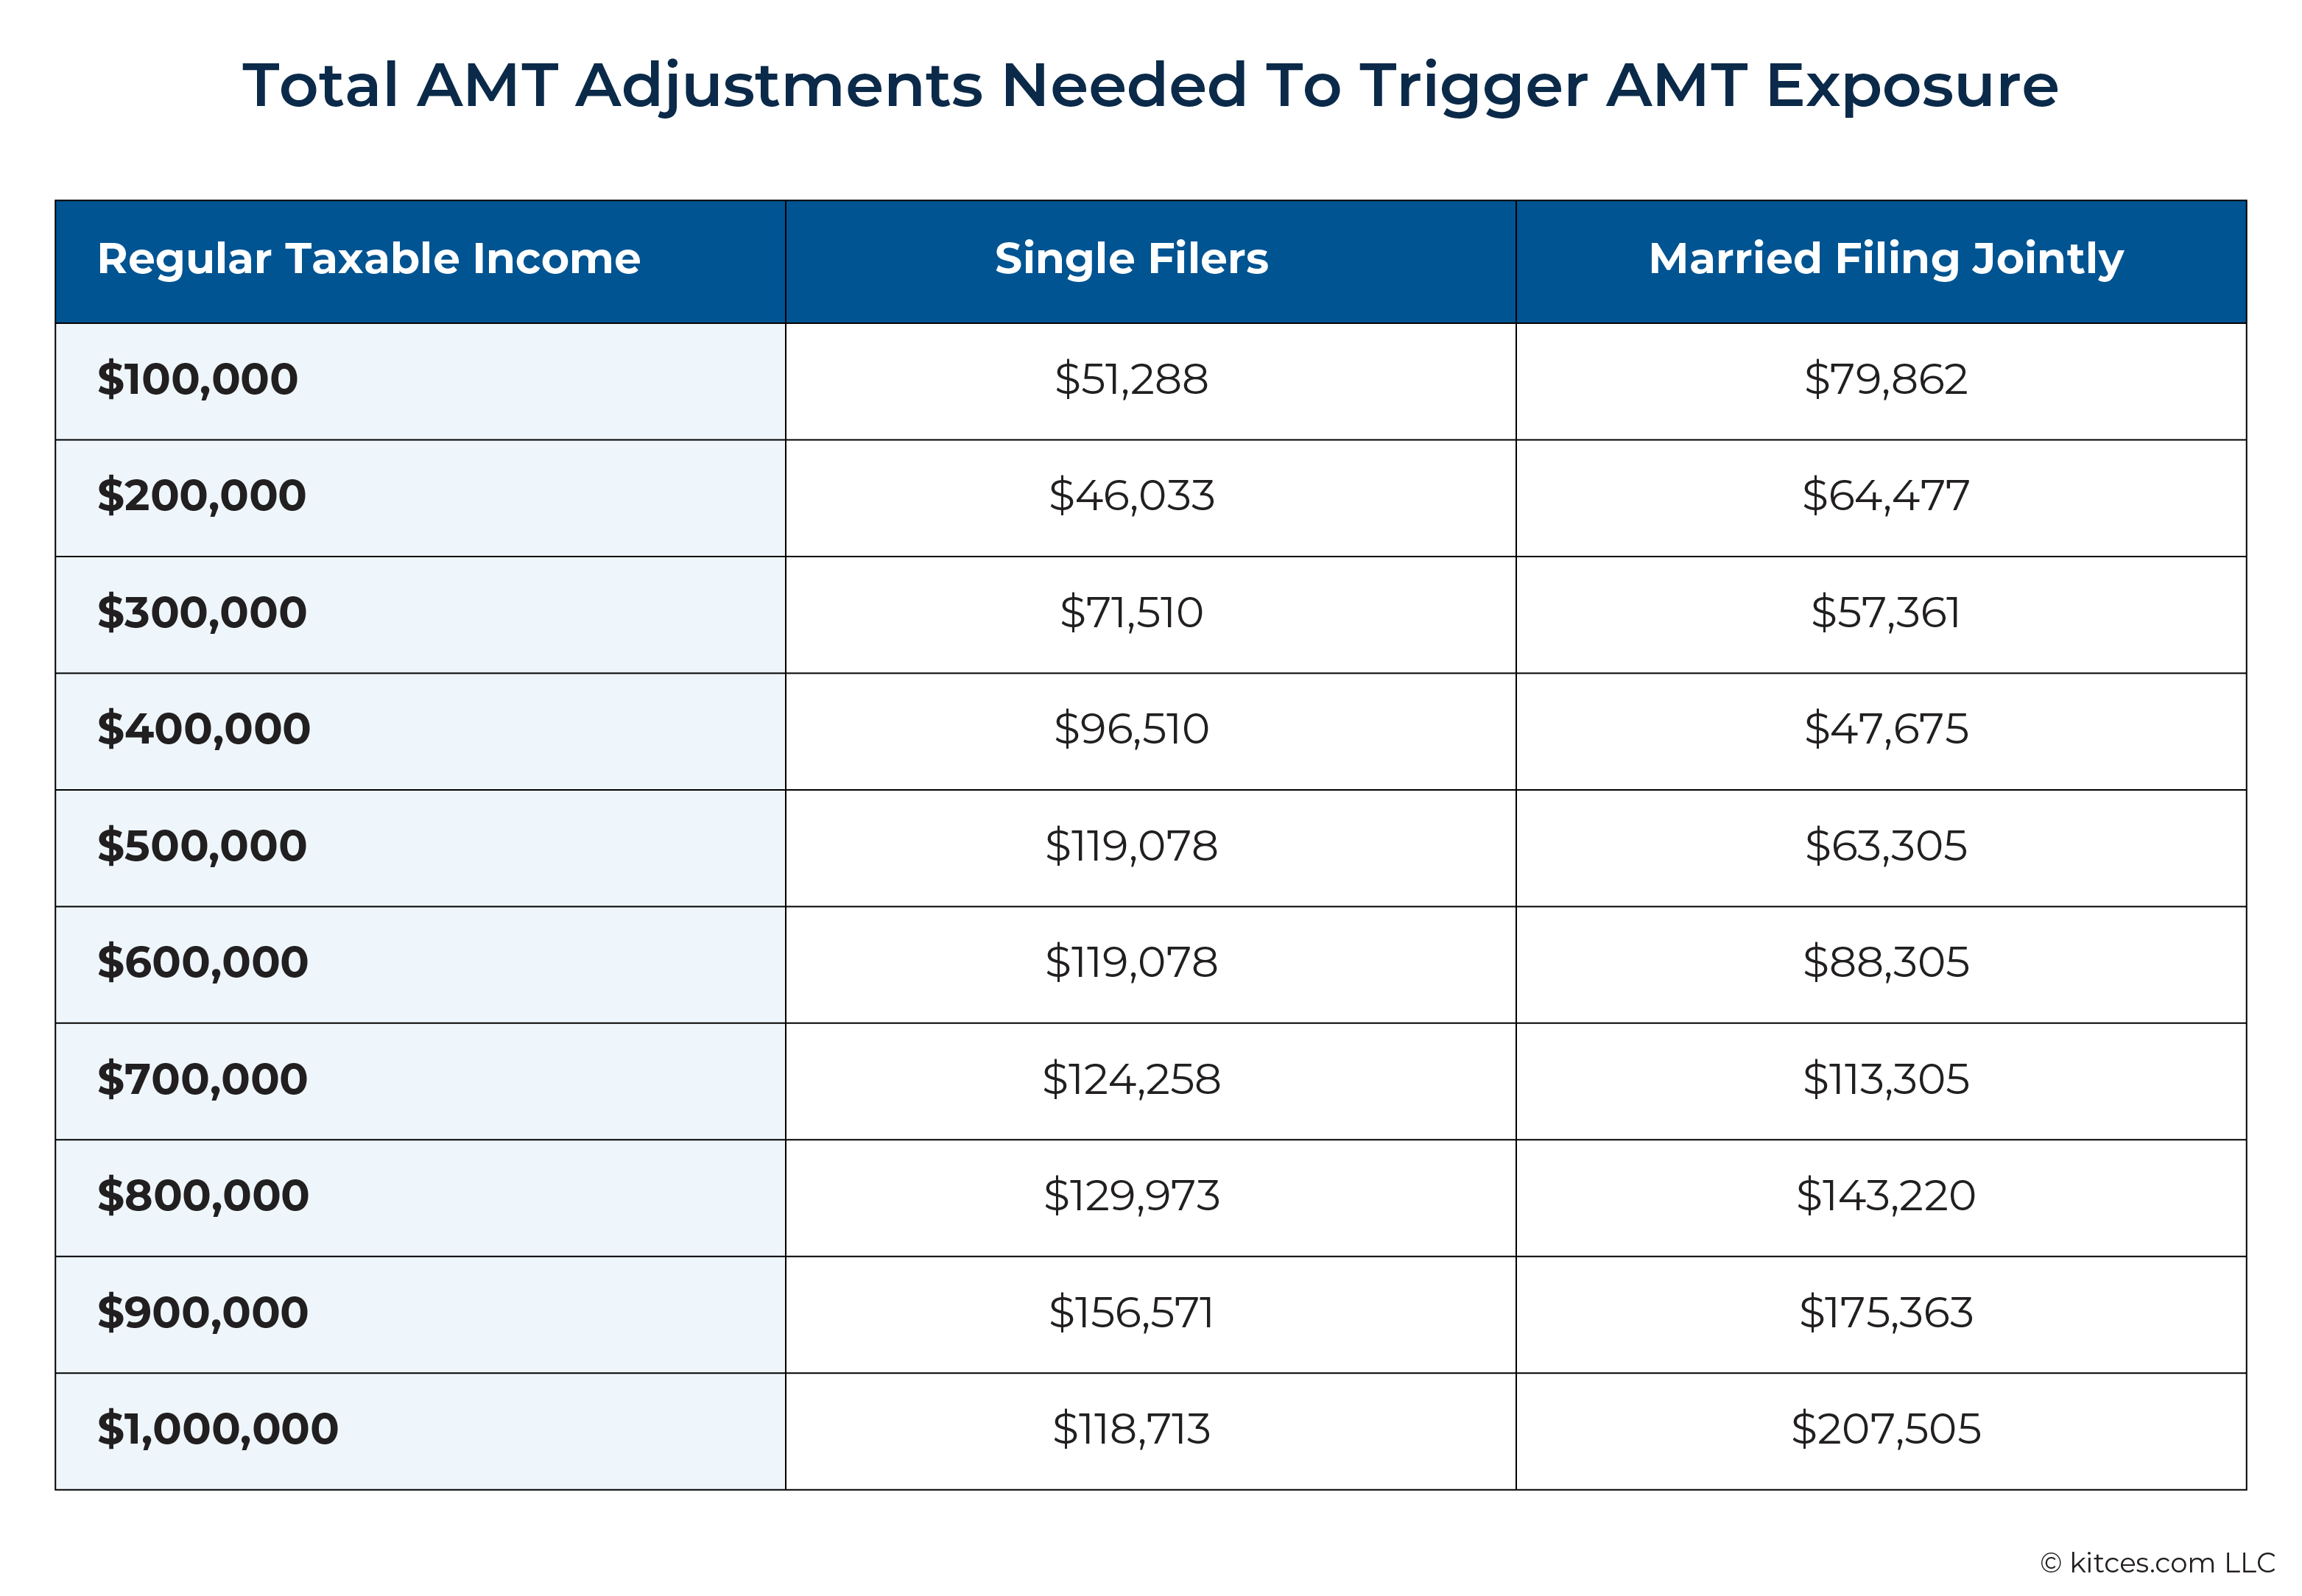Click the chart title about AMT Exposure
This screenshot has height=1596, width=2302.
1150,86
